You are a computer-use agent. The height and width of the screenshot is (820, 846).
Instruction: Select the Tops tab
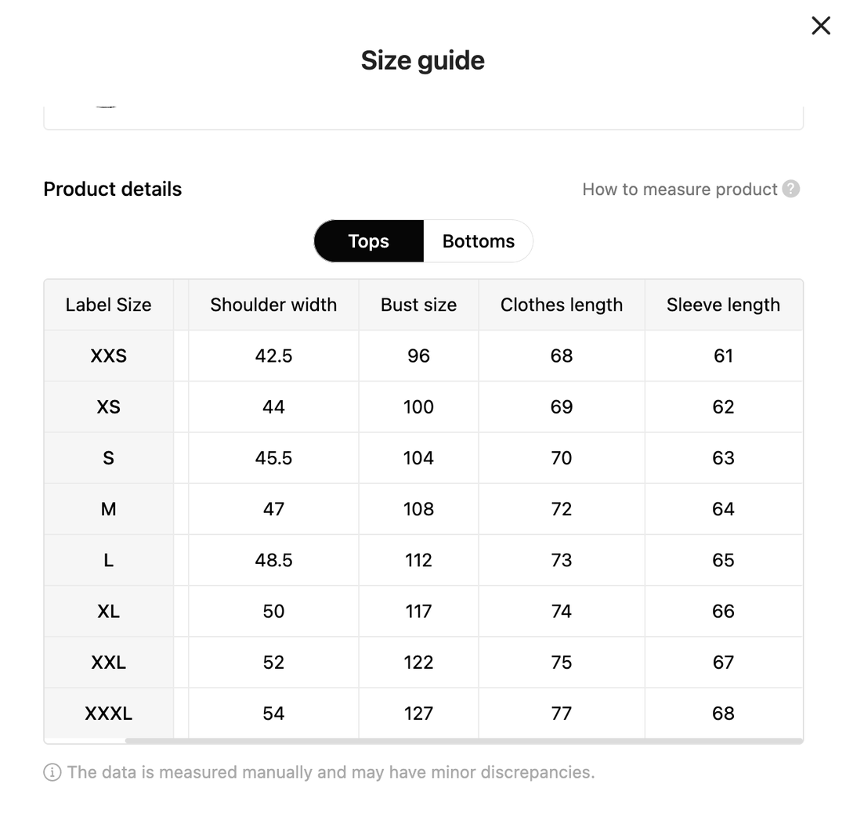click(x=368, y=241)
